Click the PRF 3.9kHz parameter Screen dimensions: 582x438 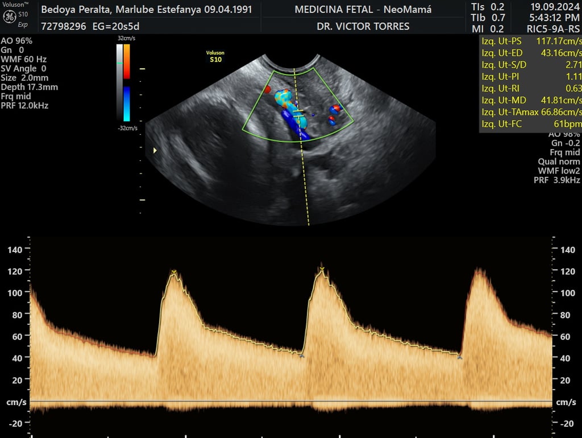click(557, 180)
